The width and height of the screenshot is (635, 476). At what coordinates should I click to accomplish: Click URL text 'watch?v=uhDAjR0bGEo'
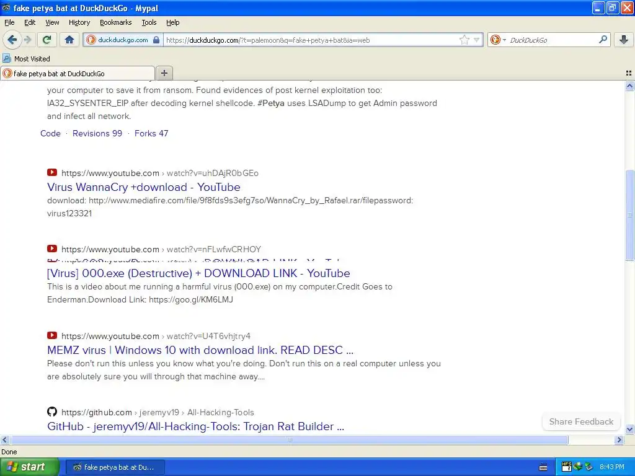point(213,174)
